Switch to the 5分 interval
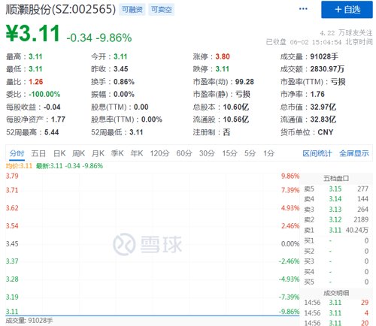This screenshot has height=326, width=376. pyautogui.click(x=250, y=153)
